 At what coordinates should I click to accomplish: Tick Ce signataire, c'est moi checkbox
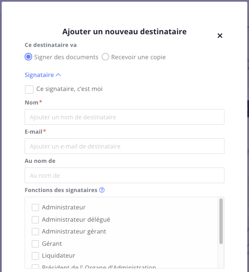click(x=29, y=89)
